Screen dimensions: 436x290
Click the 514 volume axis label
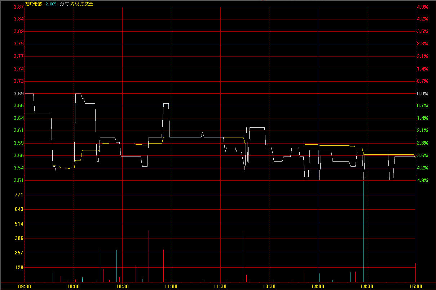point(19,224)
